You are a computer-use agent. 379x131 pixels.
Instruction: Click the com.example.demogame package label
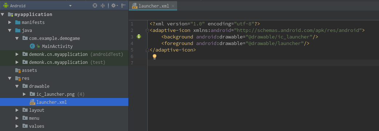[x=55, y=38]
